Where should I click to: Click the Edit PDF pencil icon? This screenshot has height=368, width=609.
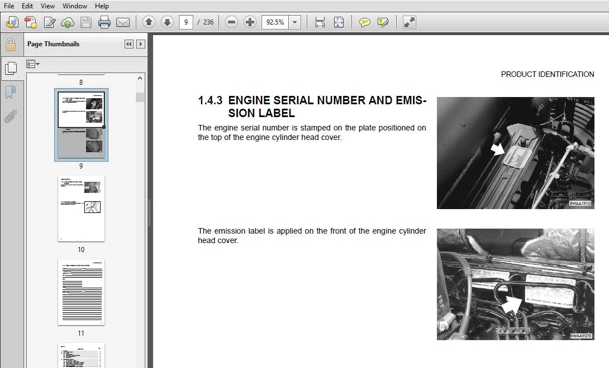49,22
